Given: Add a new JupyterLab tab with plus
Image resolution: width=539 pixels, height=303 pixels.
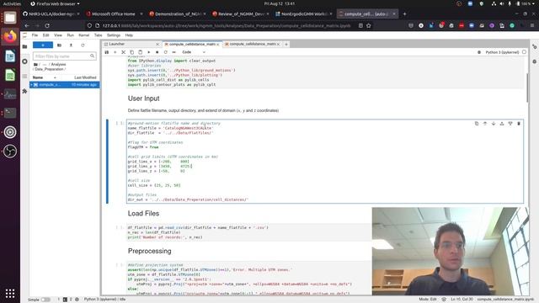Looking at the screenshot, I should (286, 45).
